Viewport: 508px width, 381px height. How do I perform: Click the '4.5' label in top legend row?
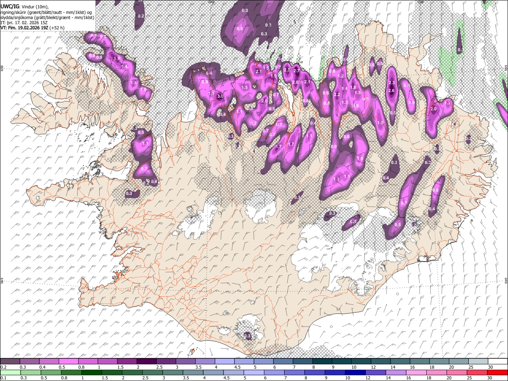(x=237, y=367)
